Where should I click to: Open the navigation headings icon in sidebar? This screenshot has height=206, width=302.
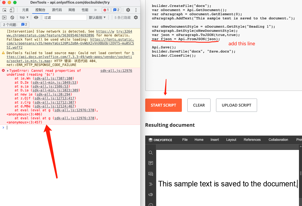point(151,184)
